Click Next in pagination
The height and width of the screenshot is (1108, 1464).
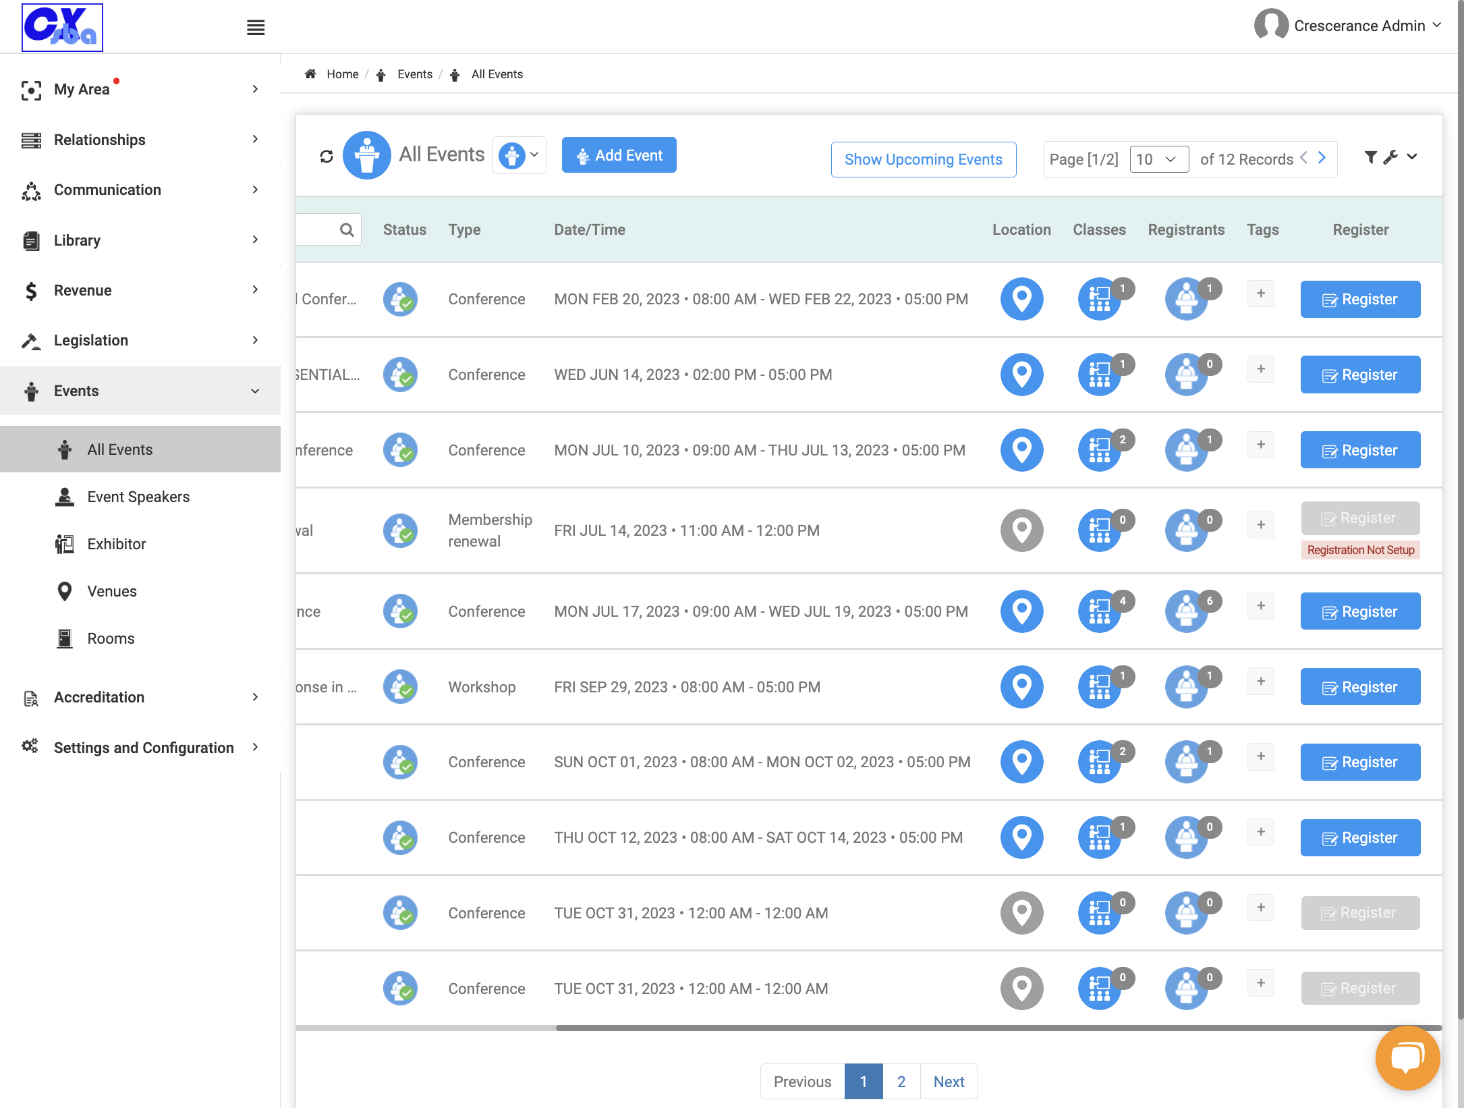click(x=949, y=1081)
